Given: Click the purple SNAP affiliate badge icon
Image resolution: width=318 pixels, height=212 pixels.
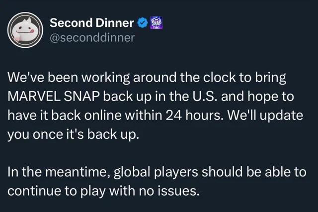Looking at the screenshot, I should point(157,23).
